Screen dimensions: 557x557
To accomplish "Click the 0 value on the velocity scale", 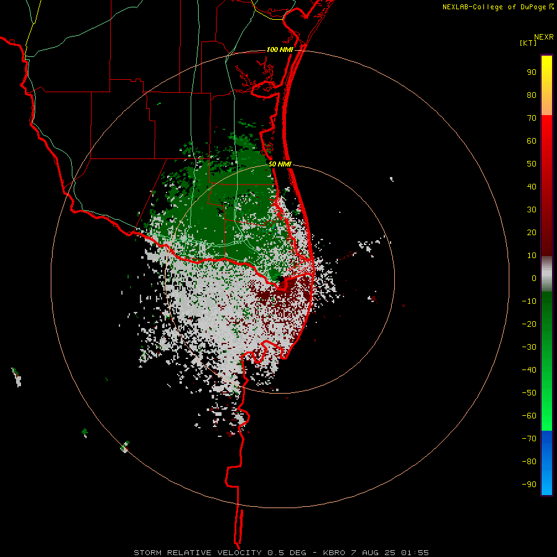I will pos(534,278).
